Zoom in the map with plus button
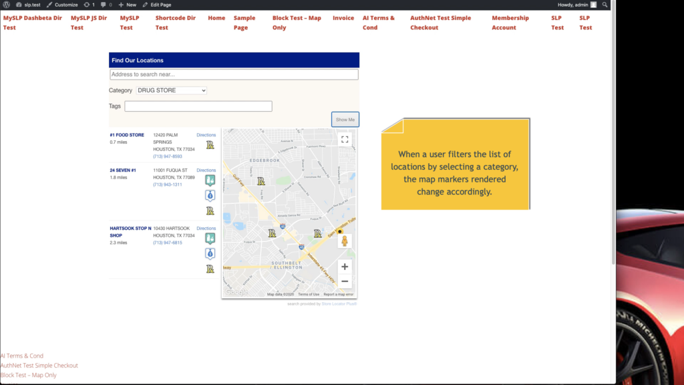 click(345, 267)
